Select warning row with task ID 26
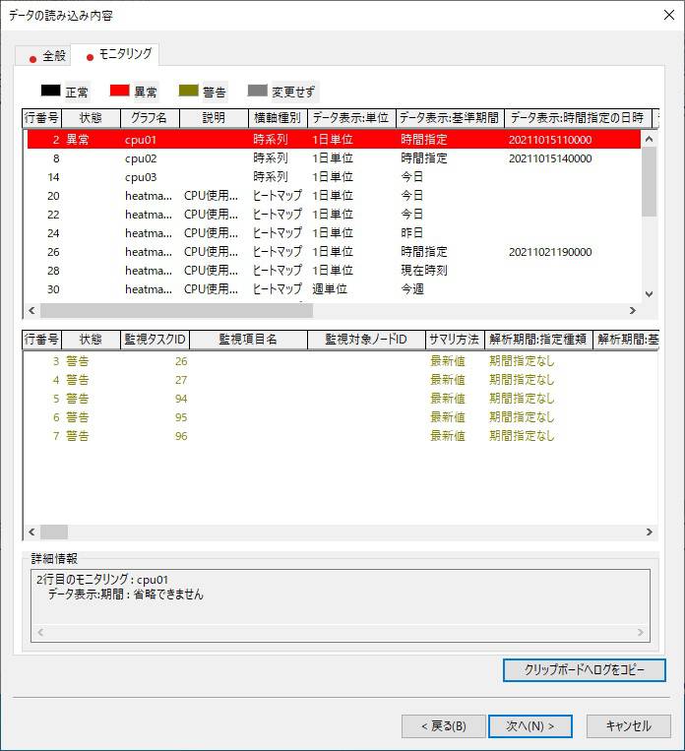Image resolution: width=685 pixels, height=751 pixels. coord(341,360)
